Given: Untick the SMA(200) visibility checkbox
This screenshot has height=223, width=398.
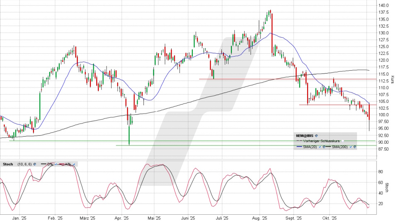Looking at the screenshot, I should point(351,147).
